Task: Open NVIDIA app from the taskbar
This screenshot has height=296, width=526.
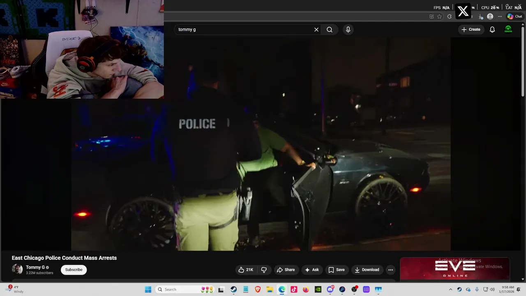Action: pos(318,289)
